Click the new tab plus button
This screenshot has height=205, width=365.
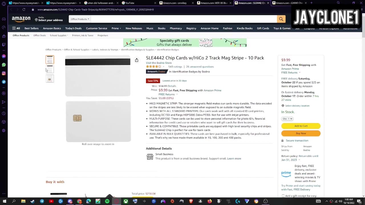coord(311,3)
